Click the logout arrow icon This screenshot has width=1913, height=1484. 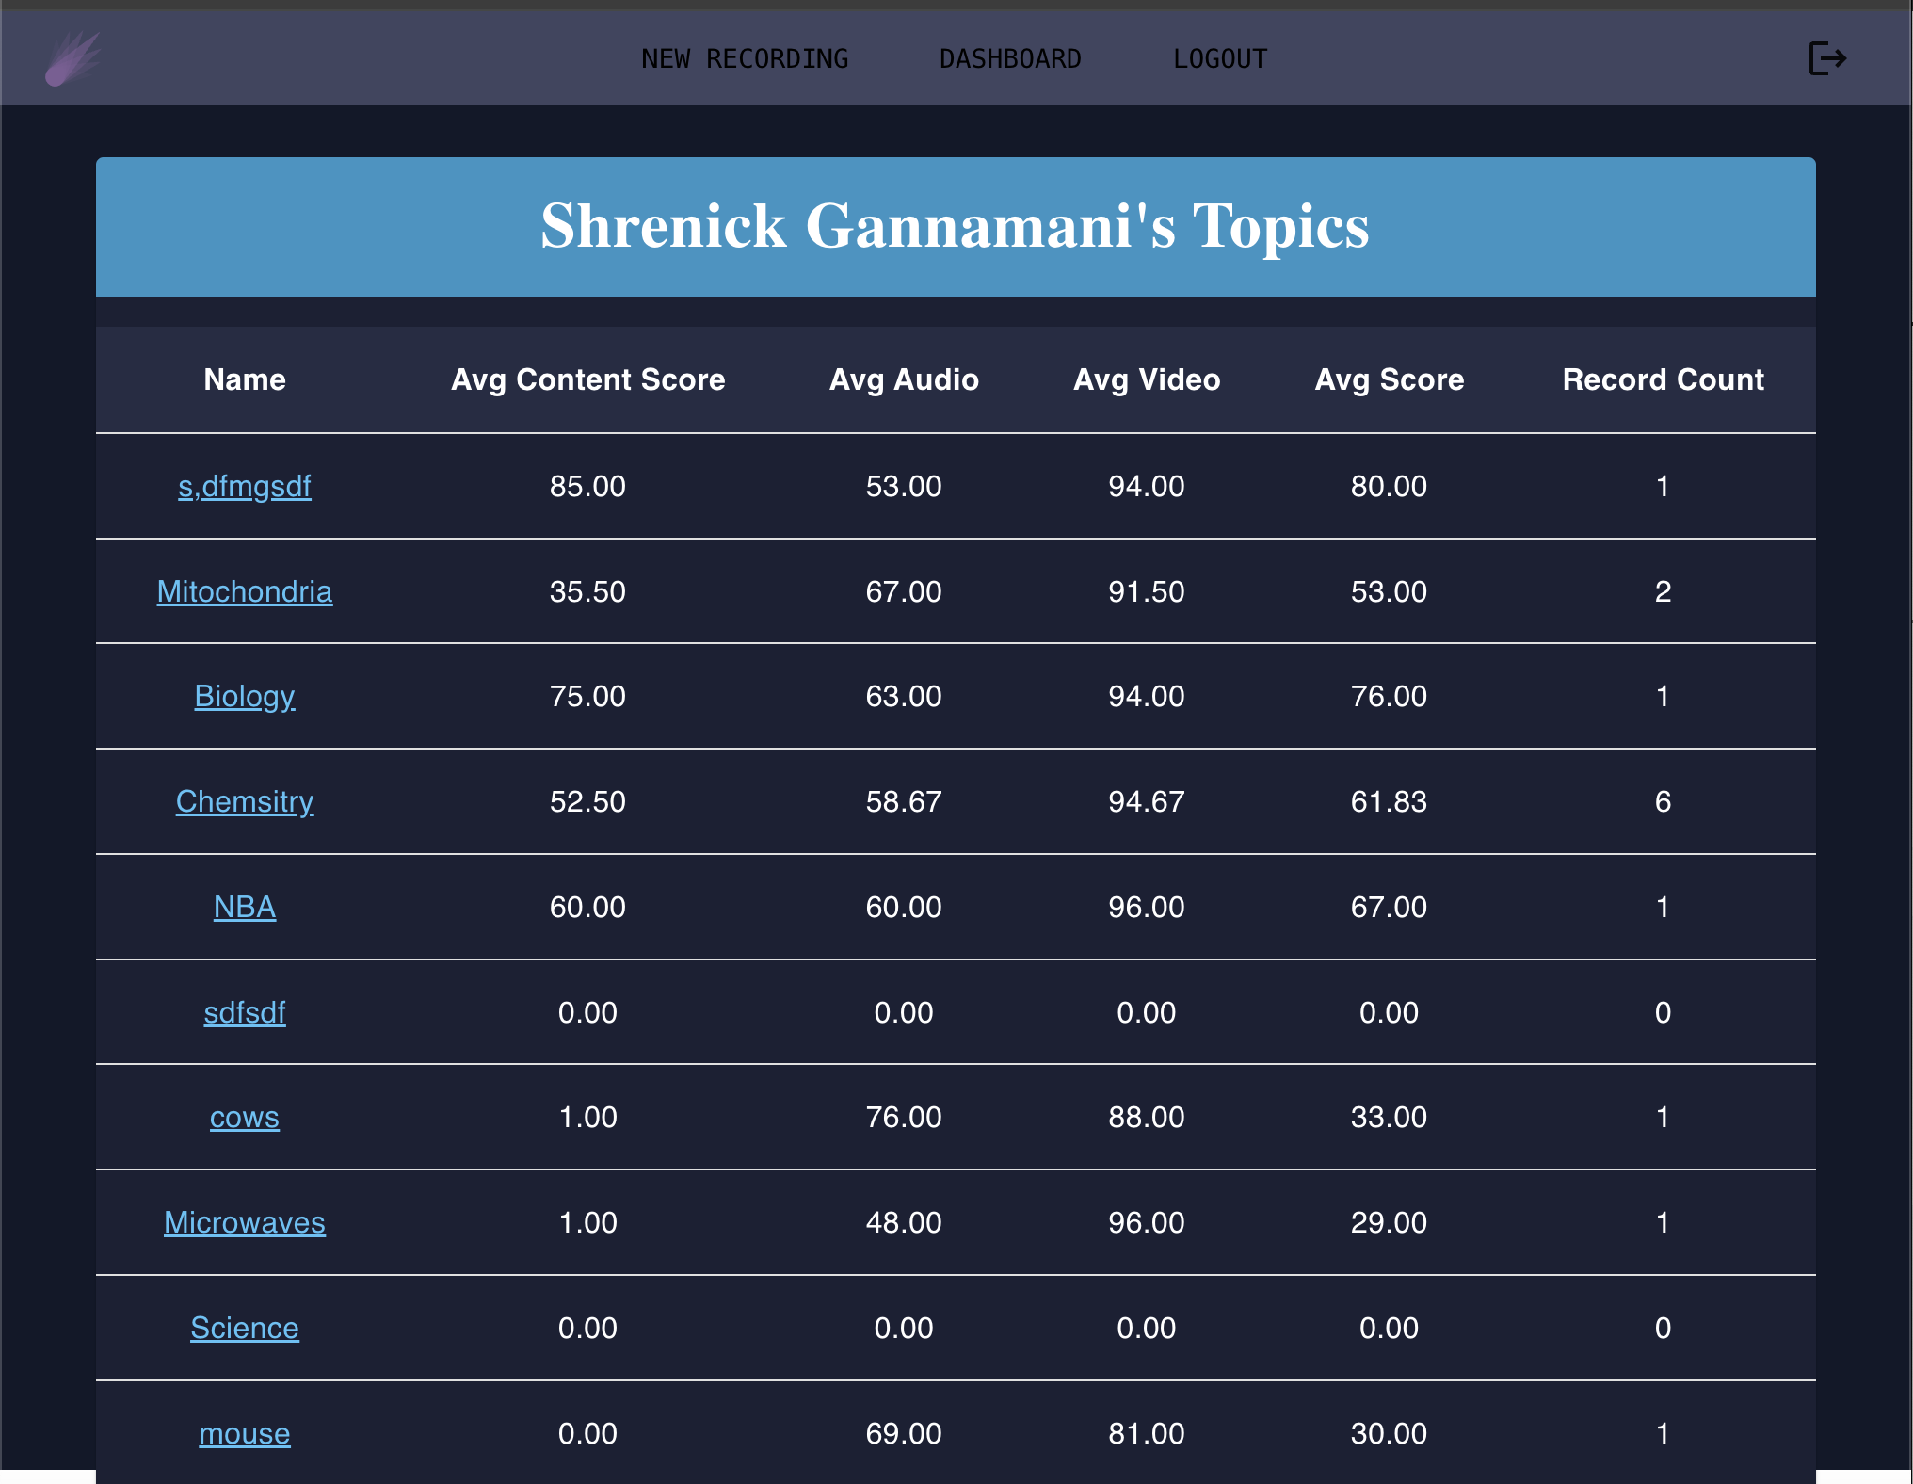(1826, 58)
